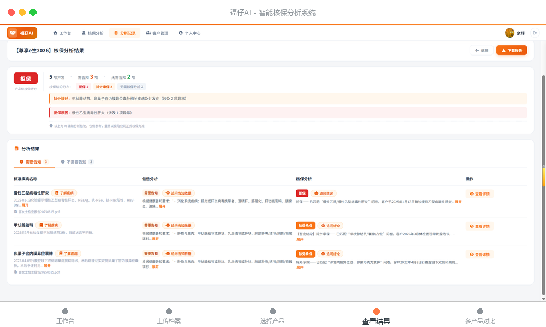Click the 返回 button
546x327 pixels.
tap(482, 50)
